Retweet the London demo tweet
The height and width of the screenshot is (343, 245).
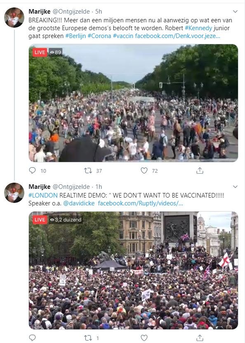(x=88, y=338)
